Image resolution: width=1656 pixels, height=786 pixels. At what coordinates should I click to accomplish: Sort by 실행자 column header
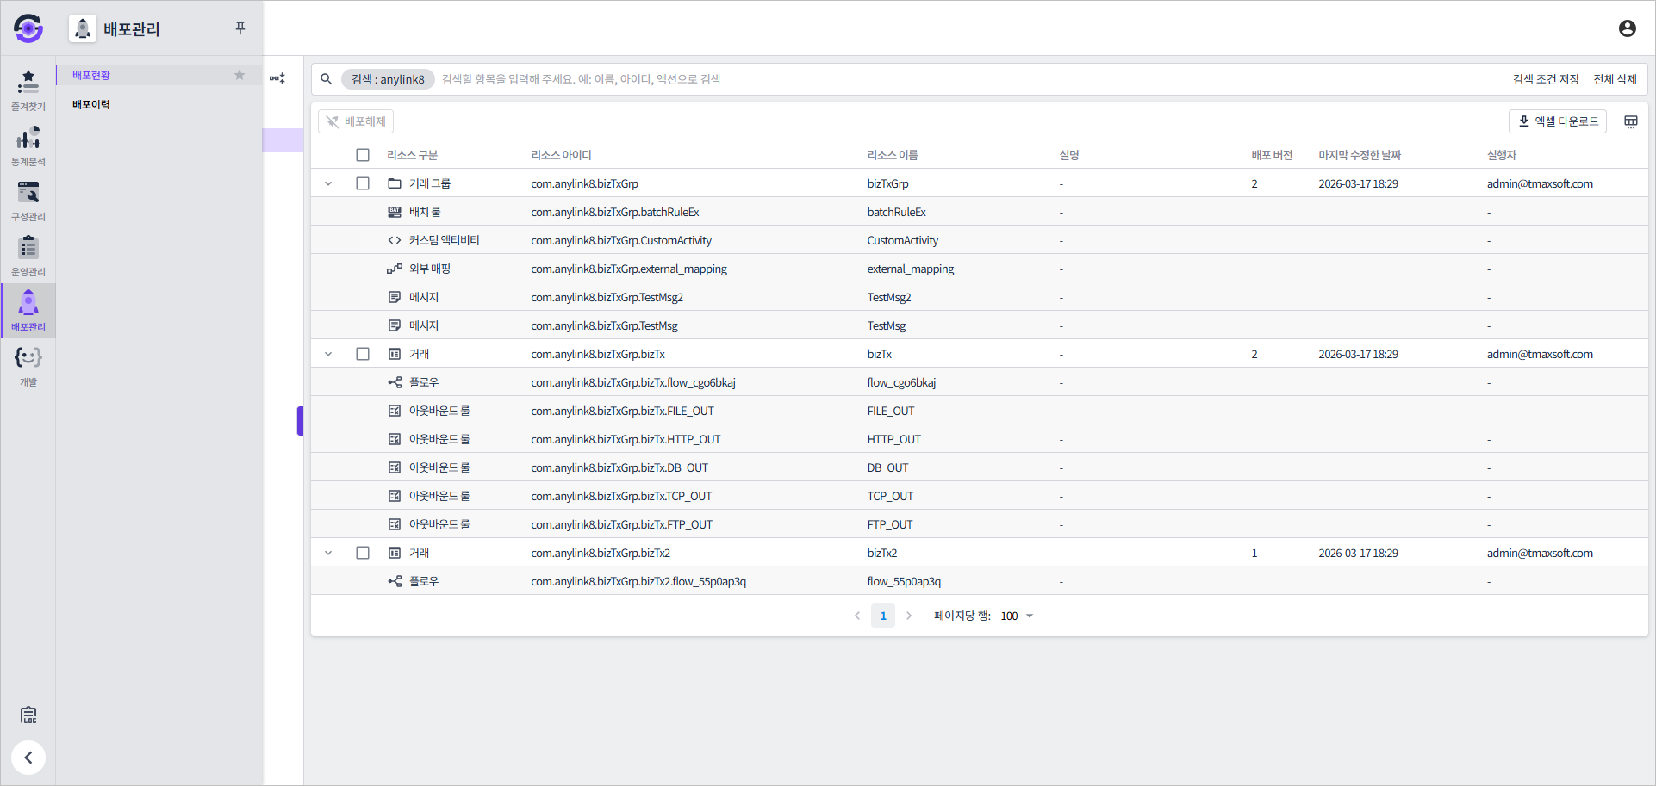1501,155
